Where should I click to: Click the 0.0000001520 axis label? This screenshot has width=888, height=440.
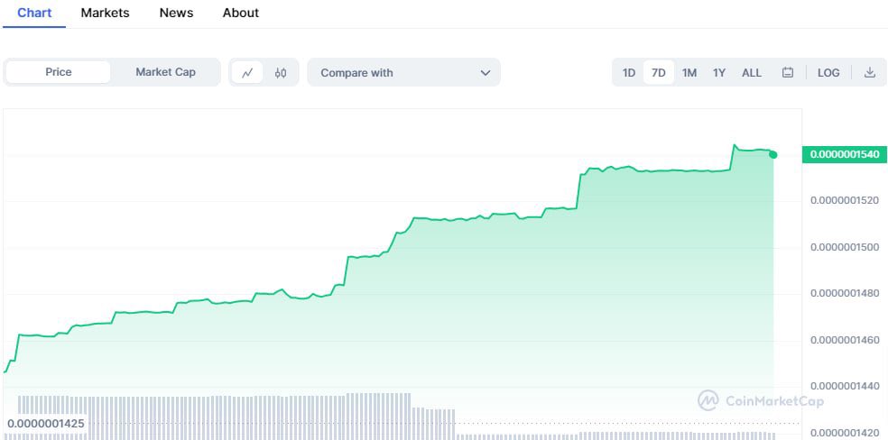coord(845,200)
